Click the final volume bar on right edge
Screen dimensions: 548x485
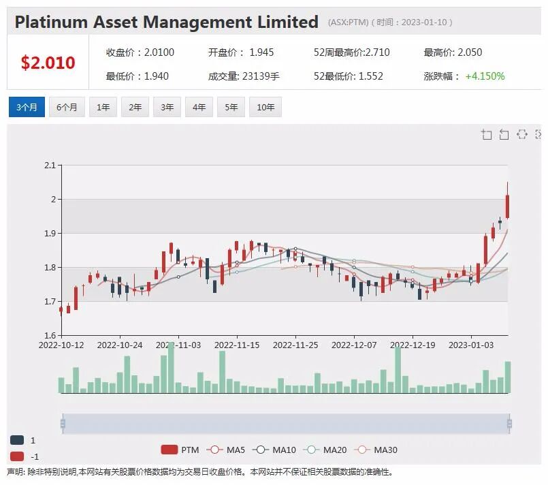point(508,377)
